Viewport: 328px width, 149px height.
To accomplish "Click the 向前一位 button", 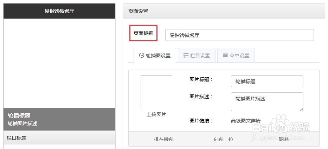I will [x=224, y=139].
